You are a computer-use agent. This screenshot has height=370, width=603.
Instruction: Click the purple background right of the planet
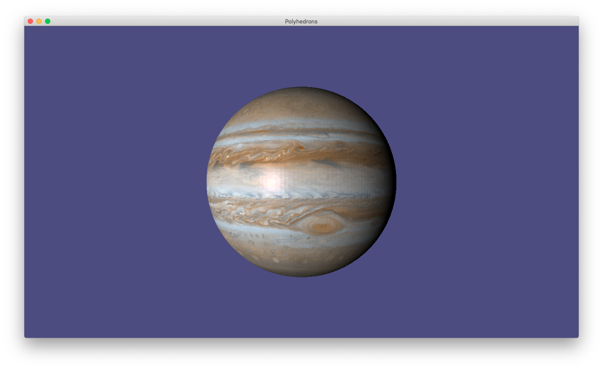coord(485,182)
